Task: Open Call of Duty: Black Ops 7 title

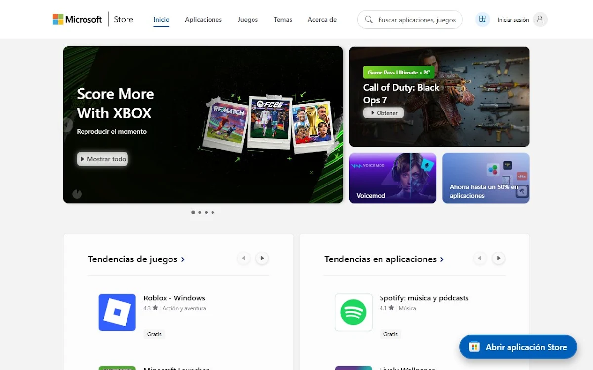Action: (401, 94)
